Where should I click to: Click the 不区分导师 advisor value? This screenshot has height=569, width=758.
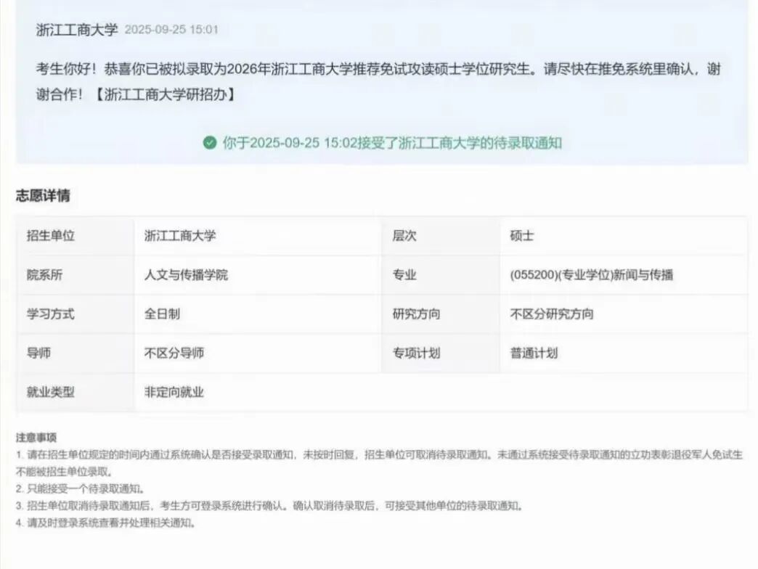click(174, 353)
